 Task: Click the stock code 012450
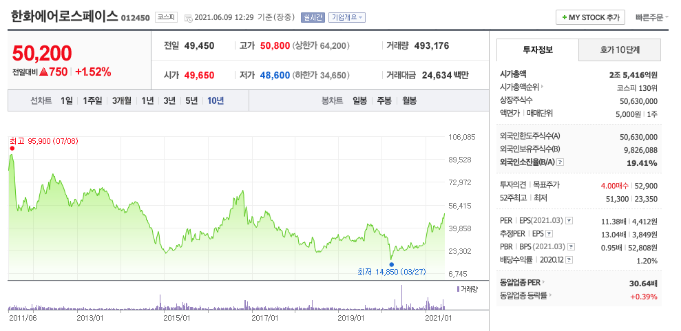coord(136,18)
